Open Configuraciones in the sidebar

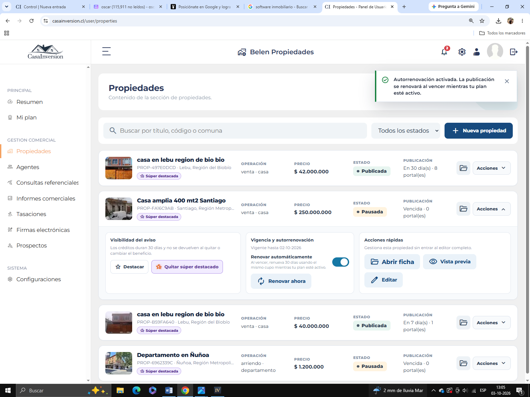[38, 279]
